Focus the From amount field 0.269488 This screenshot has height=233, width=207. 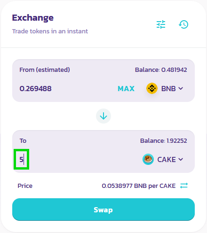coord(66,89)
